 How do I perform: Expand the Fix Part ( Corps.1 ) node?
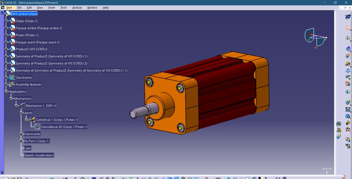(x=21, y=141)
